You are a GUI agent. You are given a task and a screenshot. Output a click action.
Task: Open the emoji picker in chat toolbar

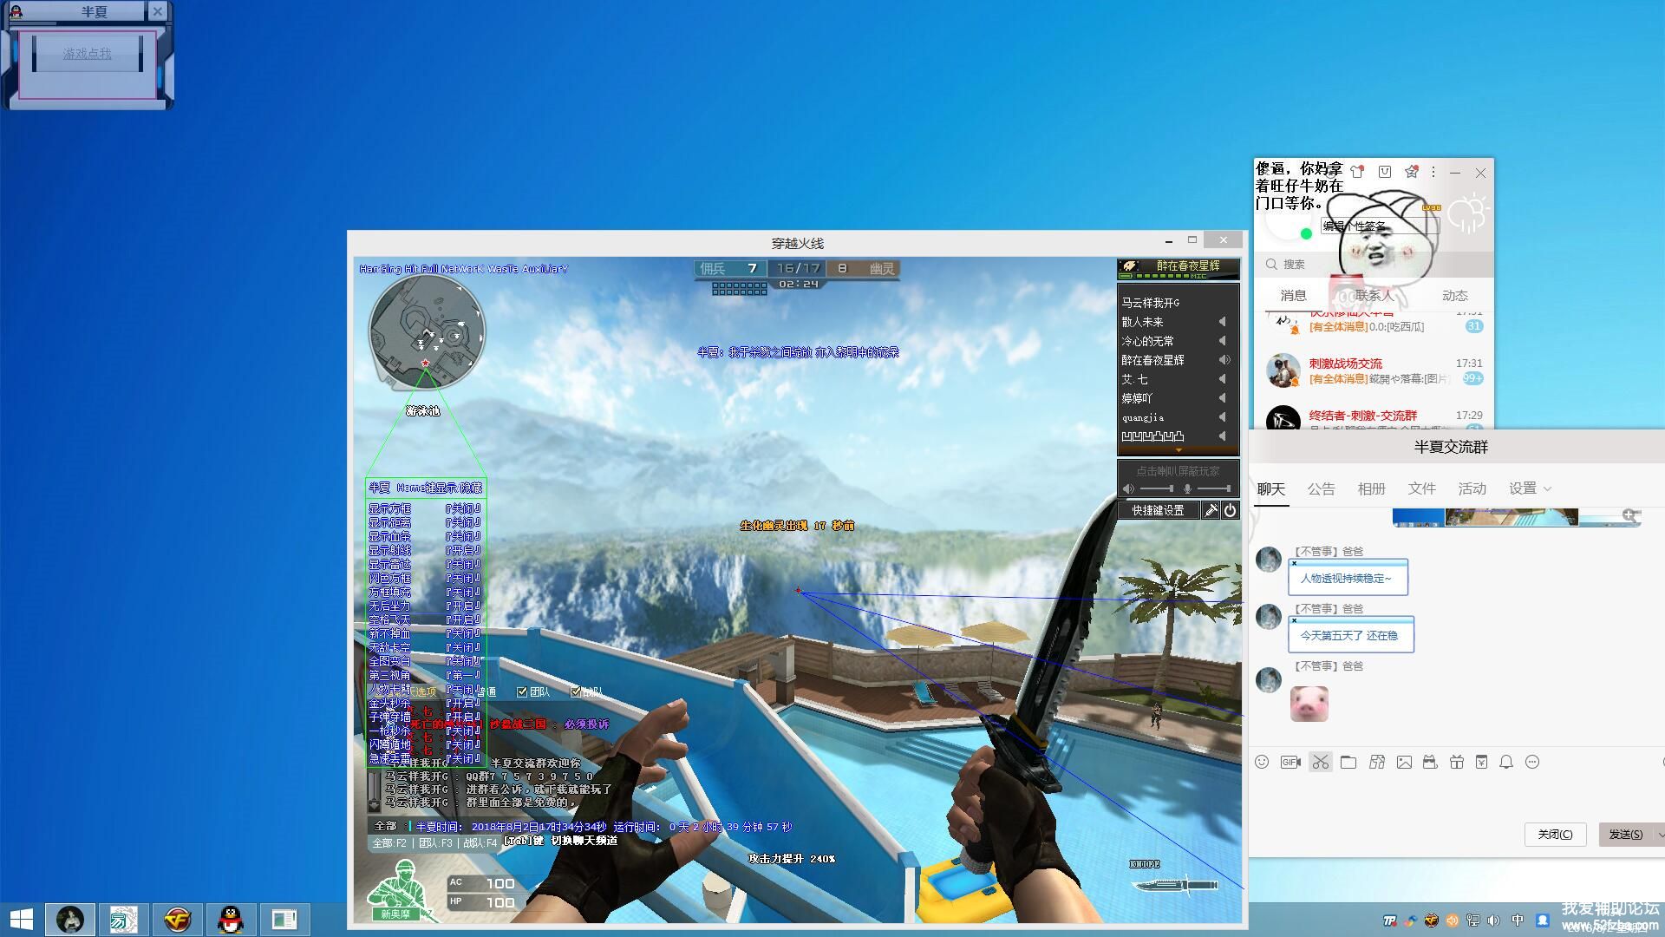(1262, 762)
